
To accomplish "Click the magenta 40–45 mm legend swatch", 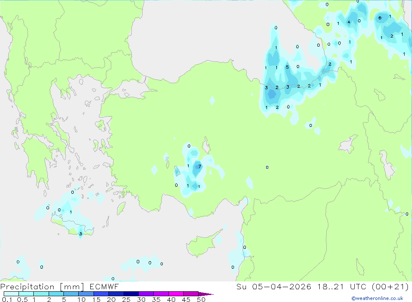I will 176,294.
